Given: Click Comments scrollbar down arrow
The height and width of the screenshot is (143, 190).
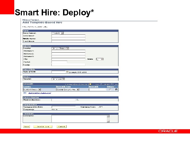Looking at the screenshot, I should (x=108, y=121).
